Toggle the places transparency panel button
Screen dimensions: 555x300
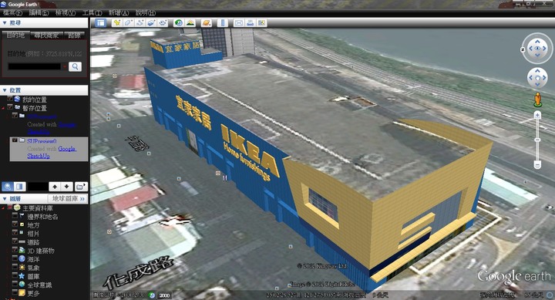pos(19,187)
